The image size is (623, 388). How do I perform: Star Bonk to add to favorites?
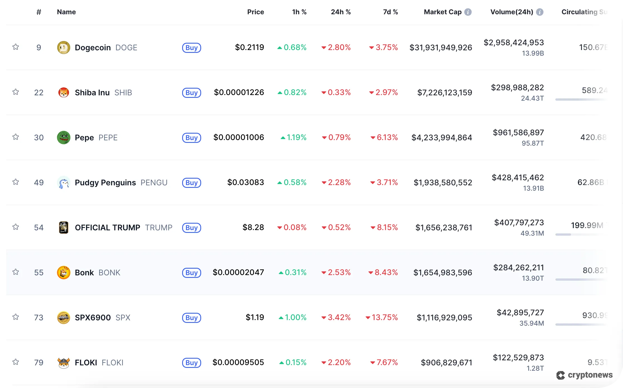pyautogui.click(x=16, y=272)
